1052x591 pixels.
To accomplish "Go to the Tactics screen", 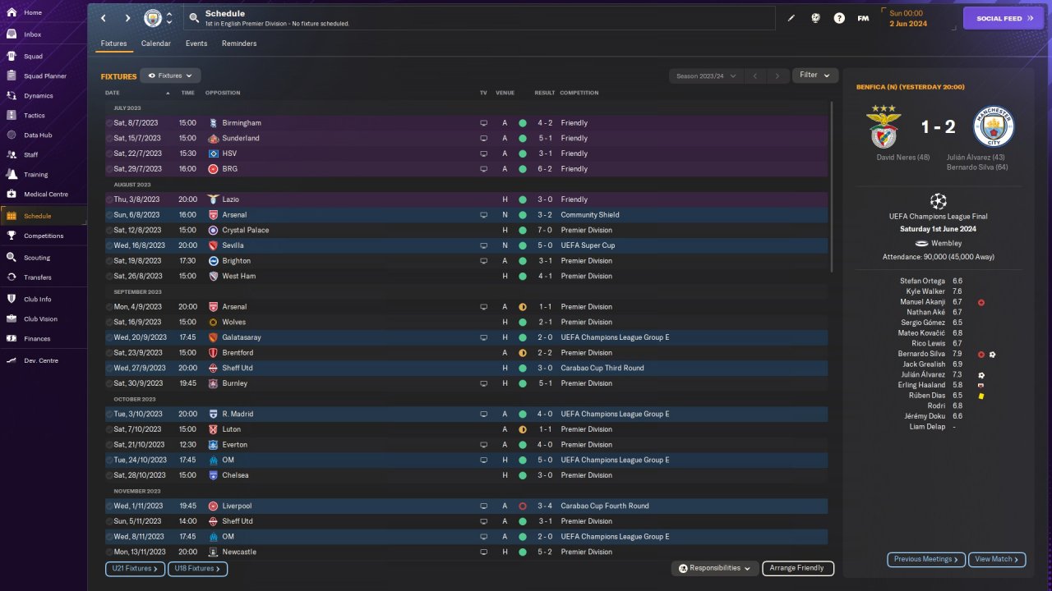I will [x=35, y=116].
